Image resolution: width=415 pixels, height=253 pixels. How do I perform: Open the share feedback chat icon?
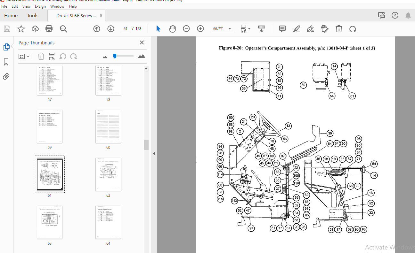382,15
